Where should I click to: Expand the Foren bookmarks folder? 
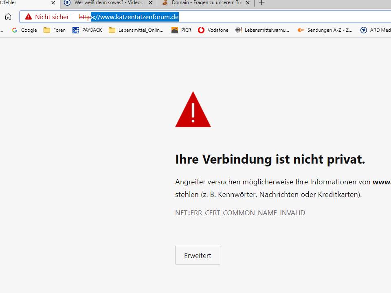(55, 30)
